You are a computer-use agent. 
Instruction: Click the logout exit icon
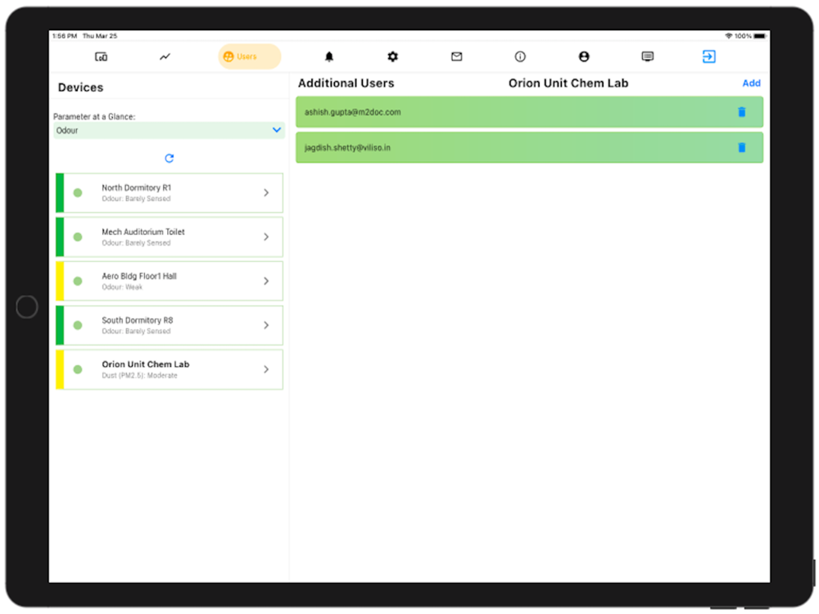tap(708, 56)
